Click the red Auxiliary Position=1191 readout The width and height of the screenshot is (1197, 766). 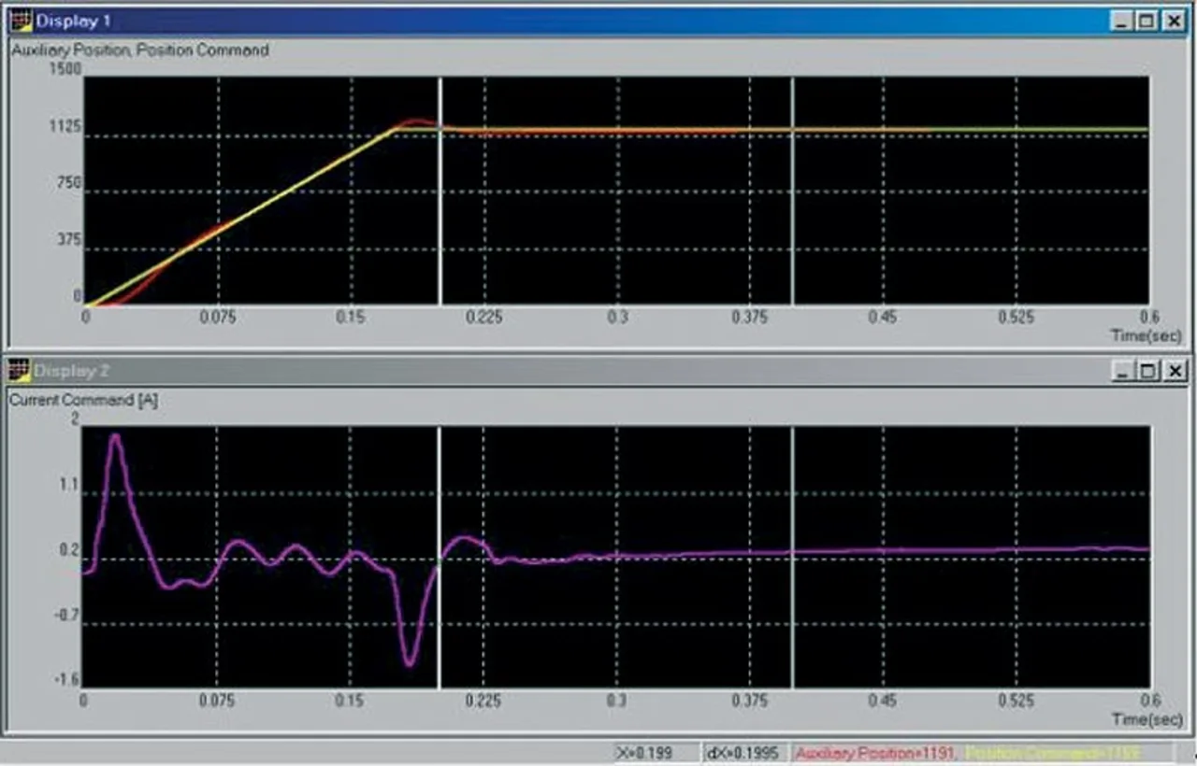875,753
